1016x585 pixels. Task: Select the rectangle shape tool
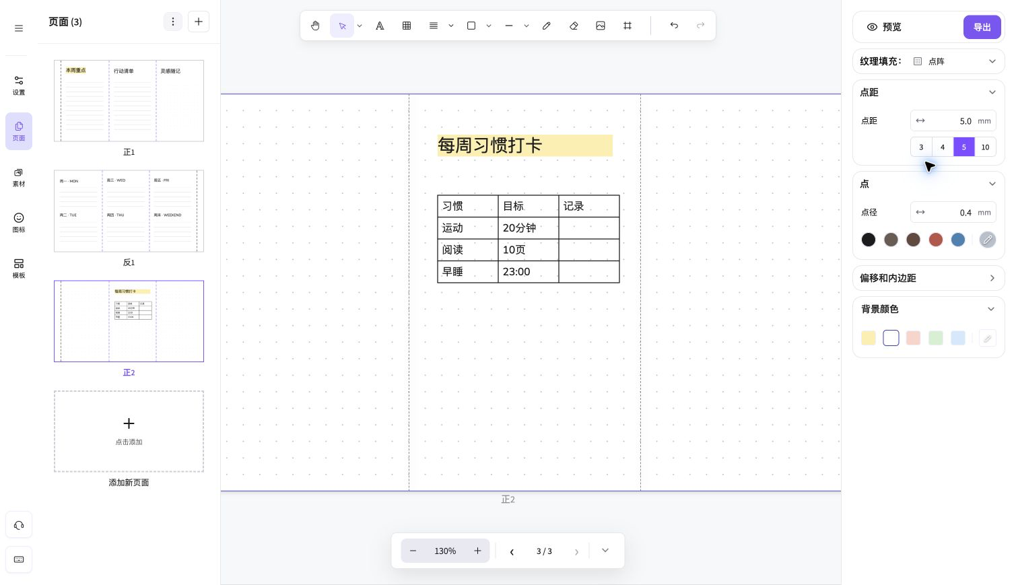click(471, 26)
